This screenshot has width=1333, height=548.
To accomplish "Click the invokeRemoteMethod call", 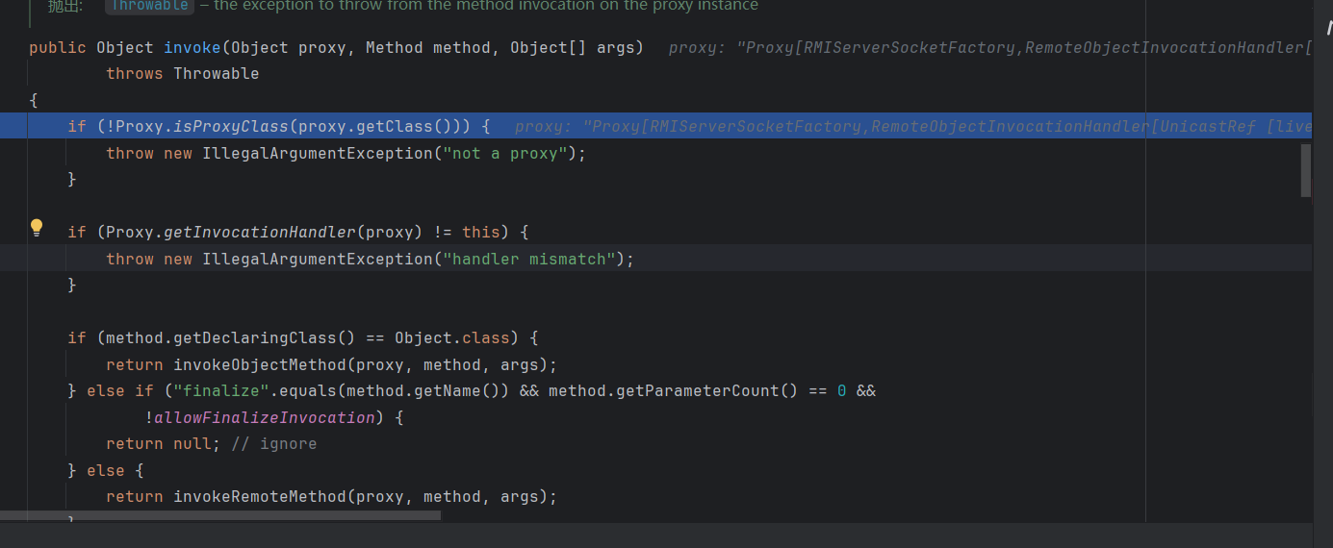I will click(259, 496).
